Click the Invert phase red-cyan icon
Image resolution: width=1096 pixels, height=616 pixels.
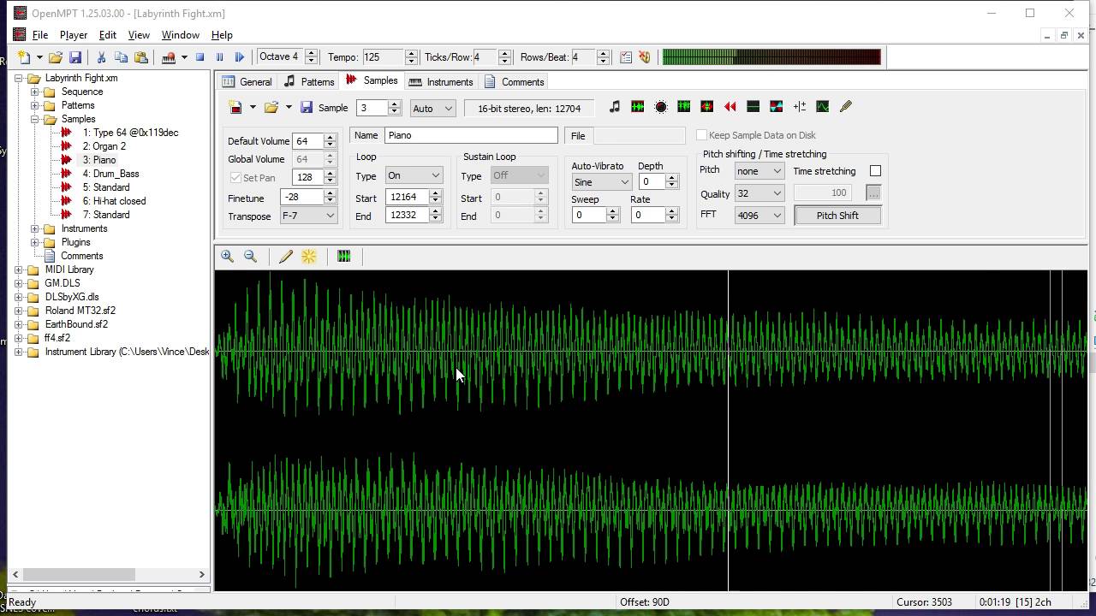tap(776, 107)
